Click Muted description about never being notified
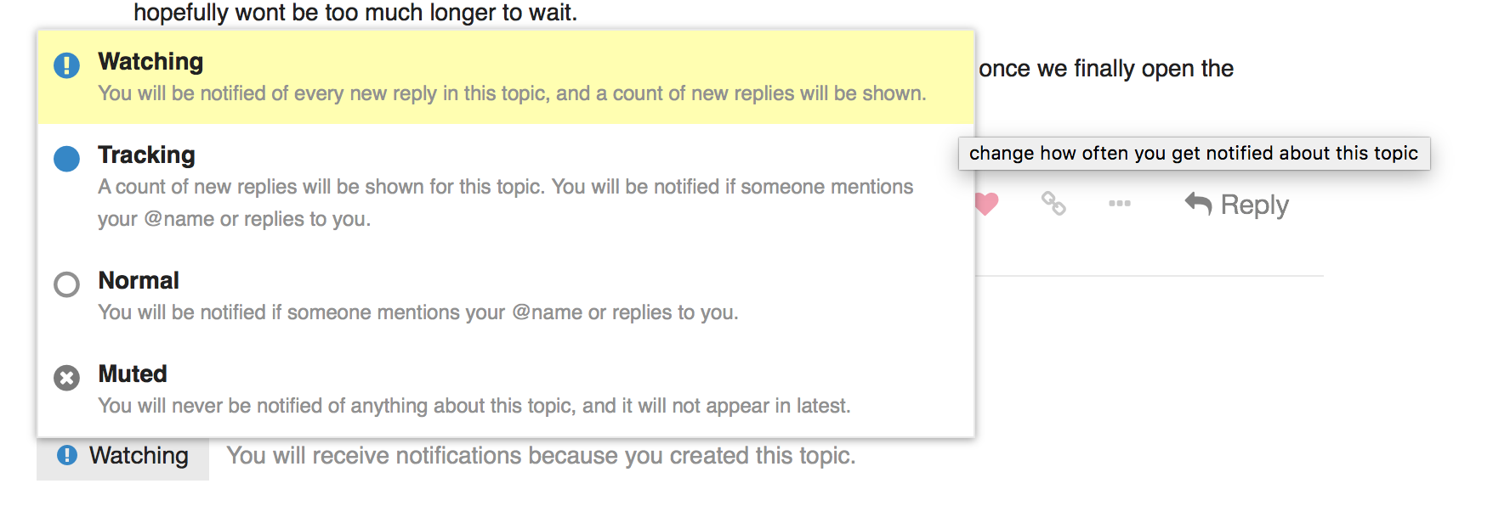The height and width of the screenshot is (506, 1510). [x=474, y=406]
